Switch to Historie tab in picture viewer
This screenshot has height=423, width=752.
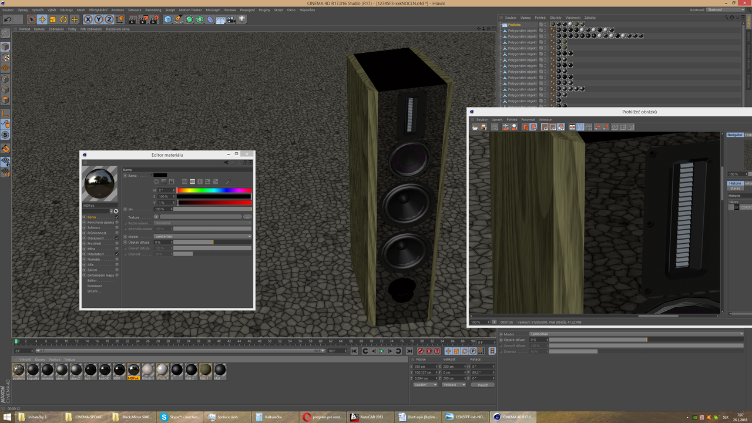tap(735, 183)
